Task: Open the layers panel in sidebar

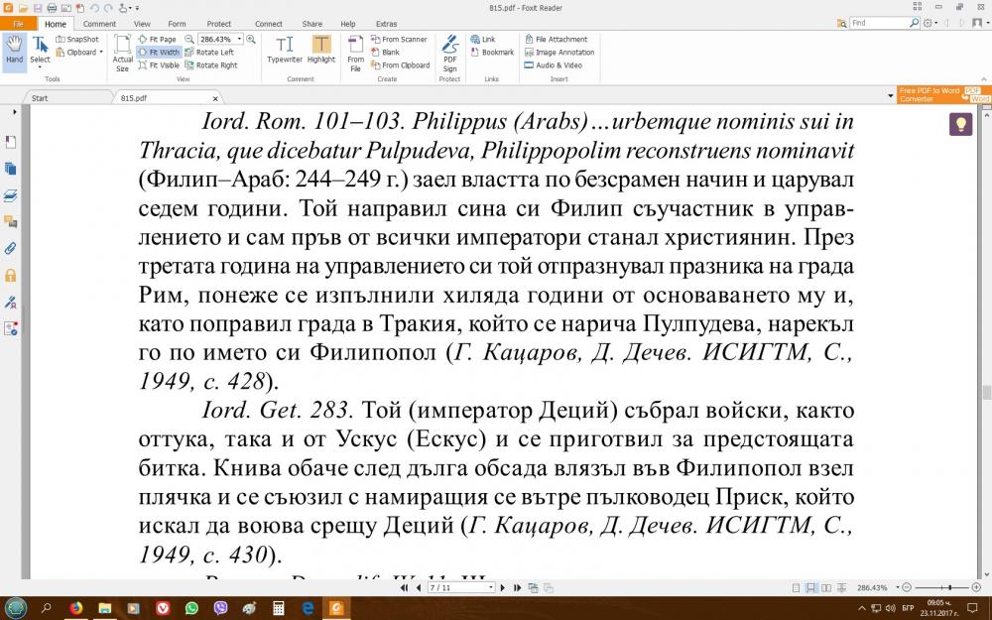Action: (11, 194)
